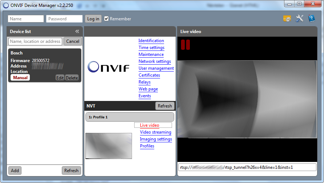
Task: Click the Manual badge on Bosch device
Action: [x=20, y=78]
